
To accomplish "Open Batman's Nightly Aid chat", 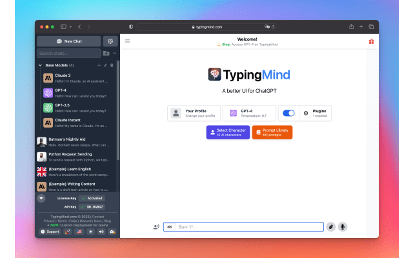I will [x=76, y=142].
